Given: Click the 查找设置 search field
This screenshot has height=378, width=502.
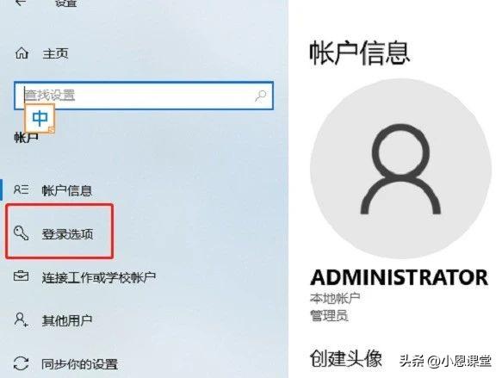Looking at the screenshot, I should point(144,96).
